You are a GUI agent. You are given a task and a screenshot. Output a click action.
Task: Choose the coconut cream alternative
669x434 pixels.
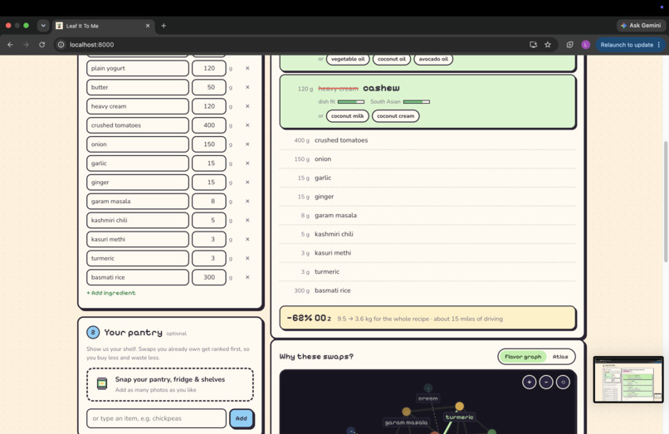[396, 115]
